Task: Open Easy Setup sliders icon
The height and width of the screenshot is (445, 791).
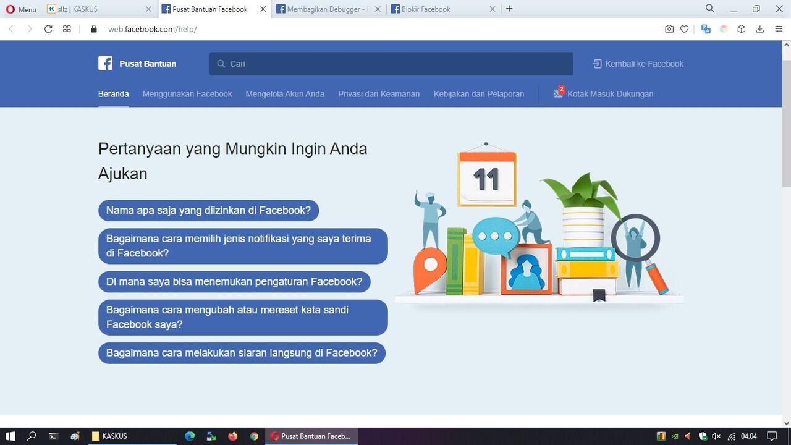Action: pyautogui.click(x=779, y=29)
